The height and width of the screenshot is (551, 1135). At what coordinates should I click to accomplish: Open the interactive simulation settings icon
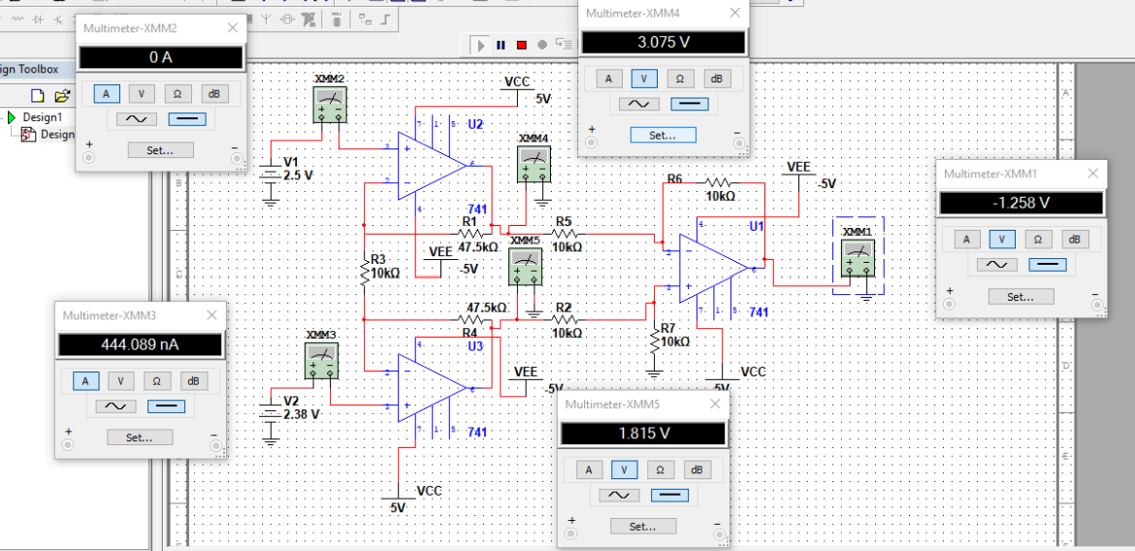click(564, 45)
